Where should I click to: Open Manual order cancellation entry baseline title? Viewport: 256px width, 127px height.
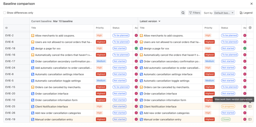pyautogui.click(x=54, y=120)
